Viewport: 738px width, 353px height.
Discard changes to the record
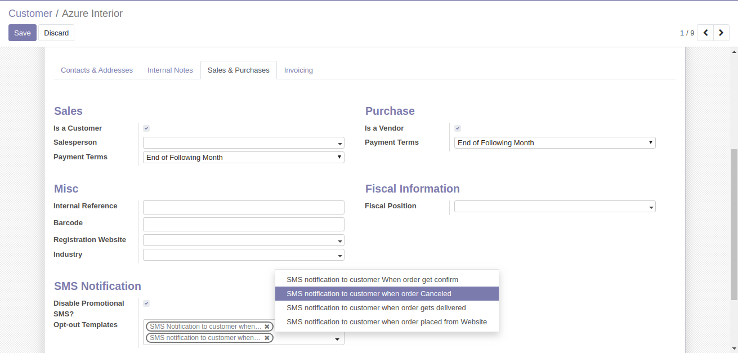(56, 33)
